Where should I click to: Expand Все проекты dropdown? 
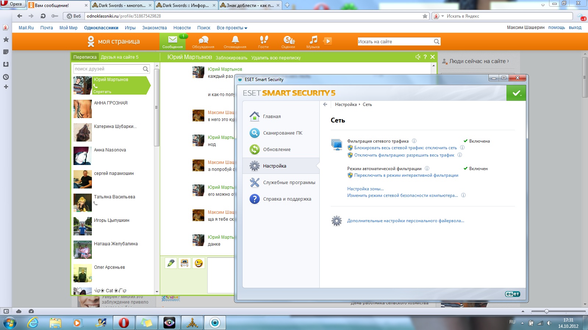(232, 28)
